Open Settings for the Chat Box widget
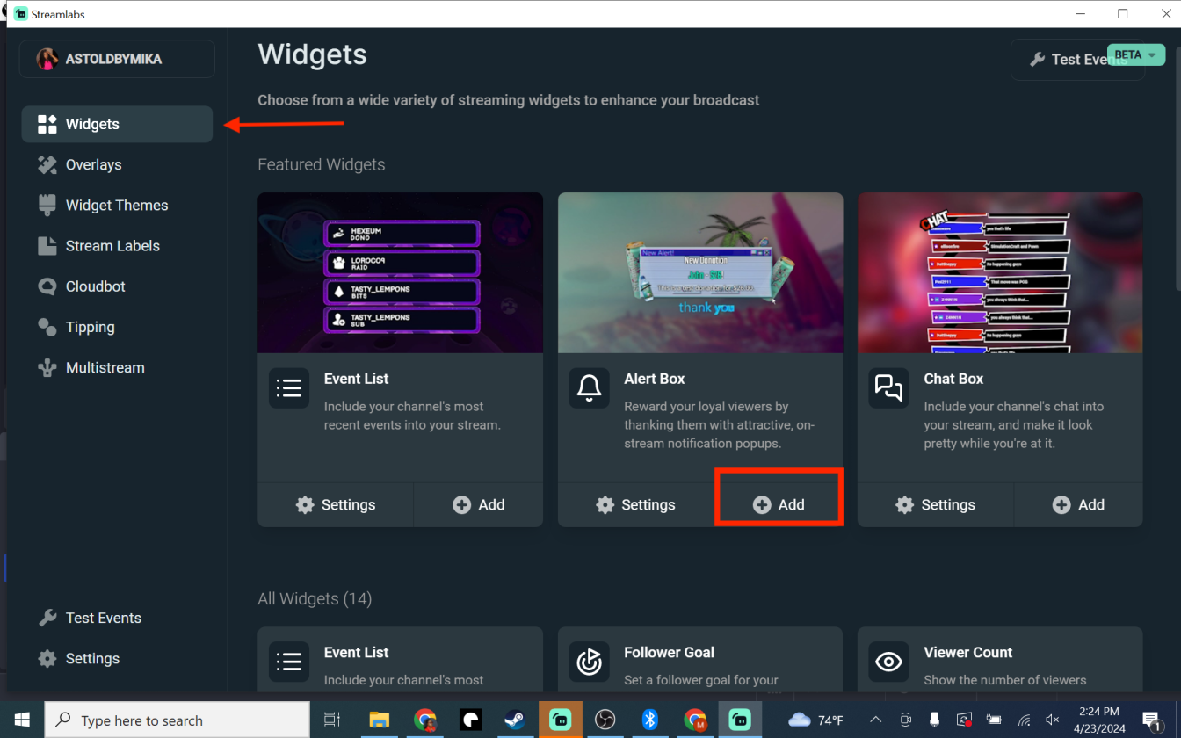 [935, 504]
